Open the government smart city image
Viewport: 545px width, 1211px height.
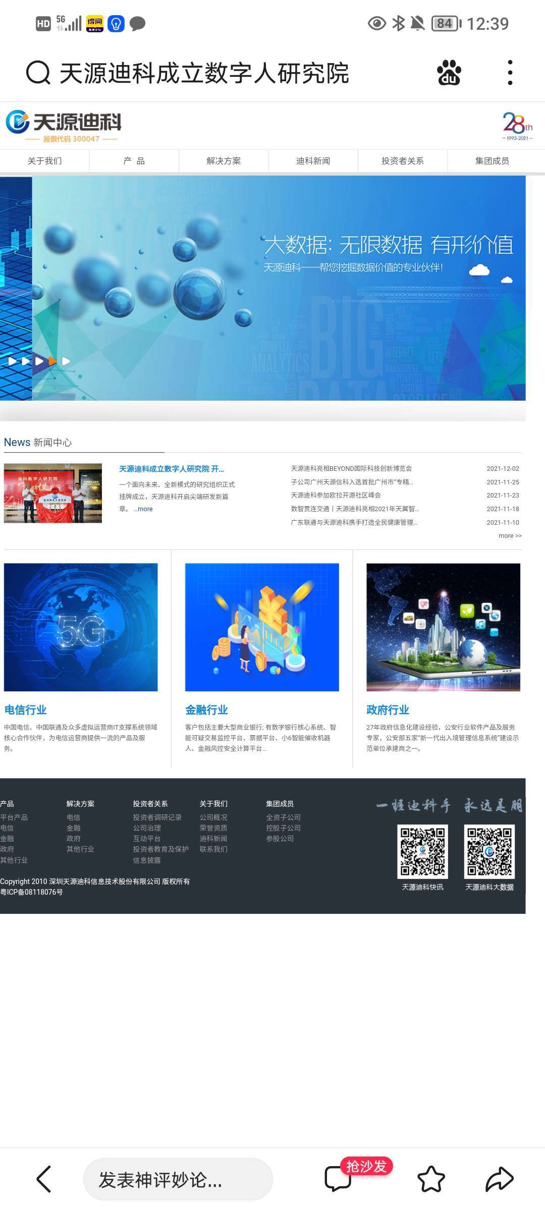(443, 627)
